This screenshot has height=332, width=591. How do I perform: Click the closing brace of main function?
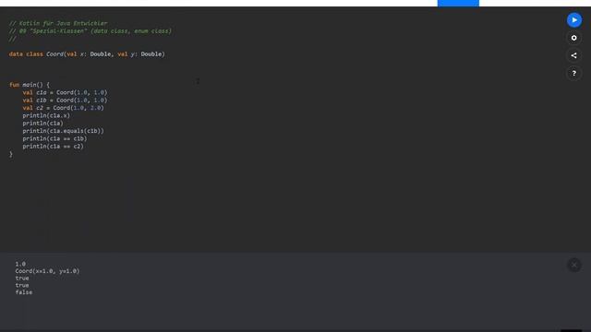(11, 154)
